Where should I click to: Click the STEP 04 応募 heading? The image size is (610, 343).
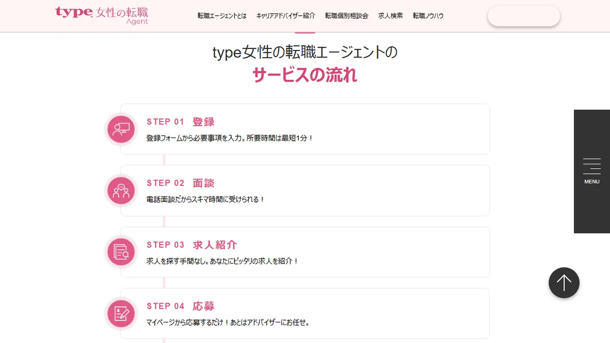181,306
